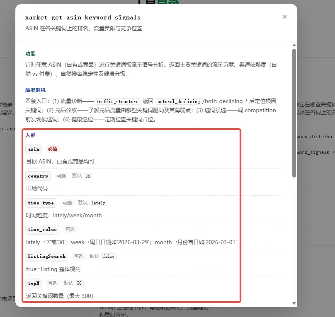Click the asin parameter name
This screenshot has height=317, width=335.
[x=34, y=149]
